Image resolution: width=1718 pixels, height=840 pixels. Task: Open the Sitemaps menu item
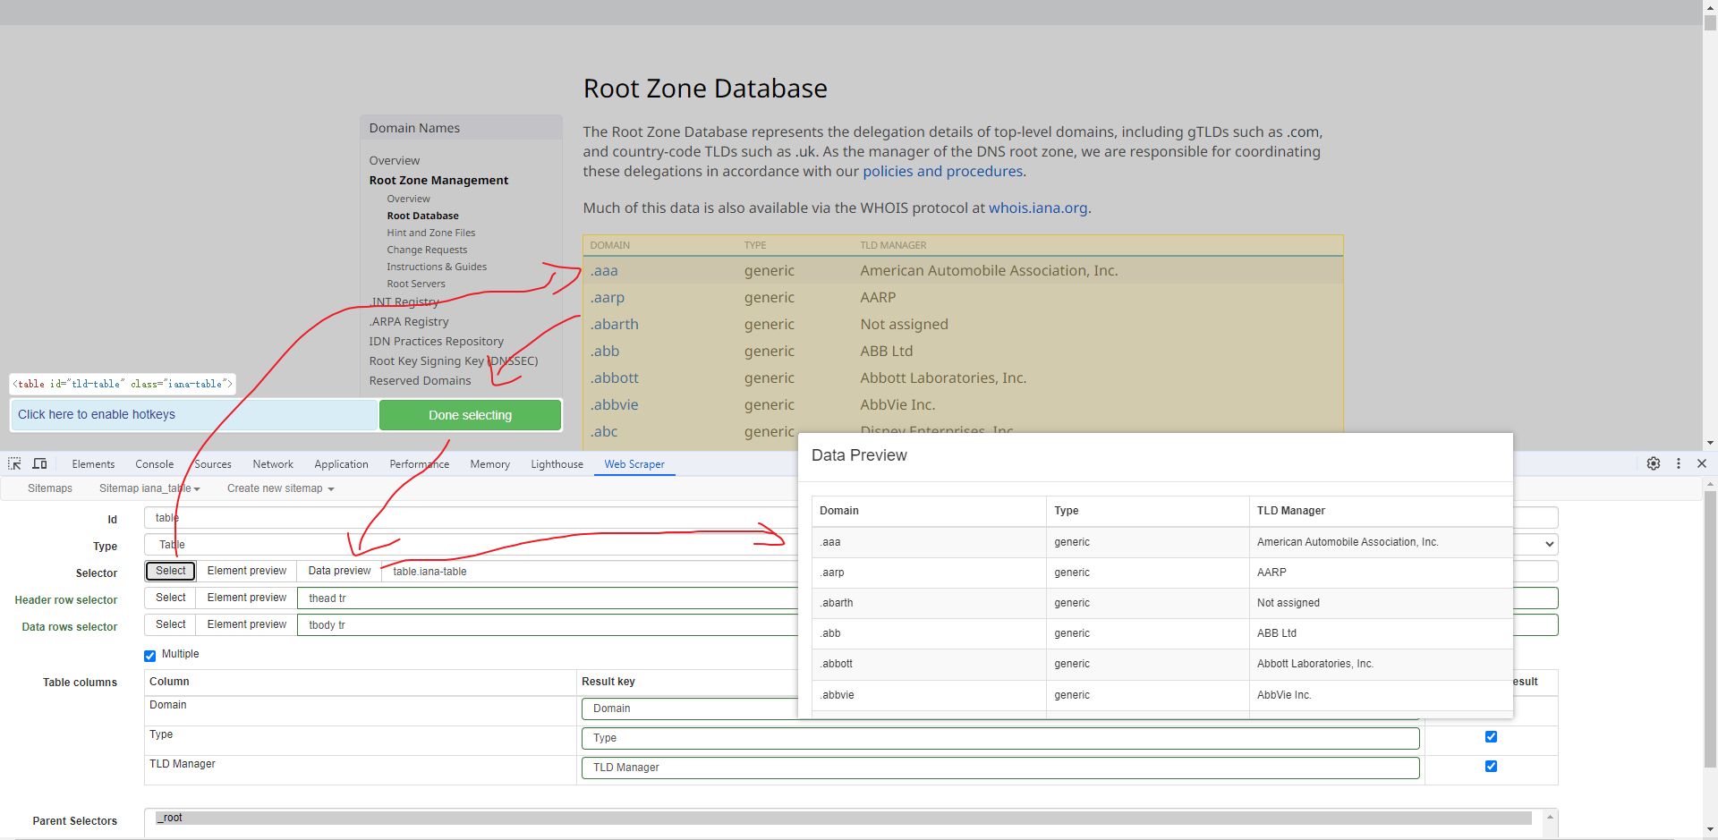coord(50,488)
